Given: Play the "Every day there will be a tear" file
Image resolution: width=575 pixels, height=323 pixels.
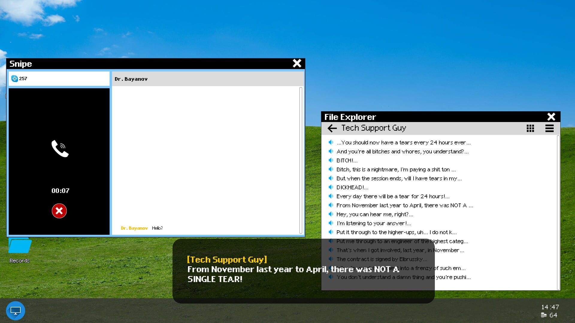Looking at the screenshot, I should pos(393,196).
